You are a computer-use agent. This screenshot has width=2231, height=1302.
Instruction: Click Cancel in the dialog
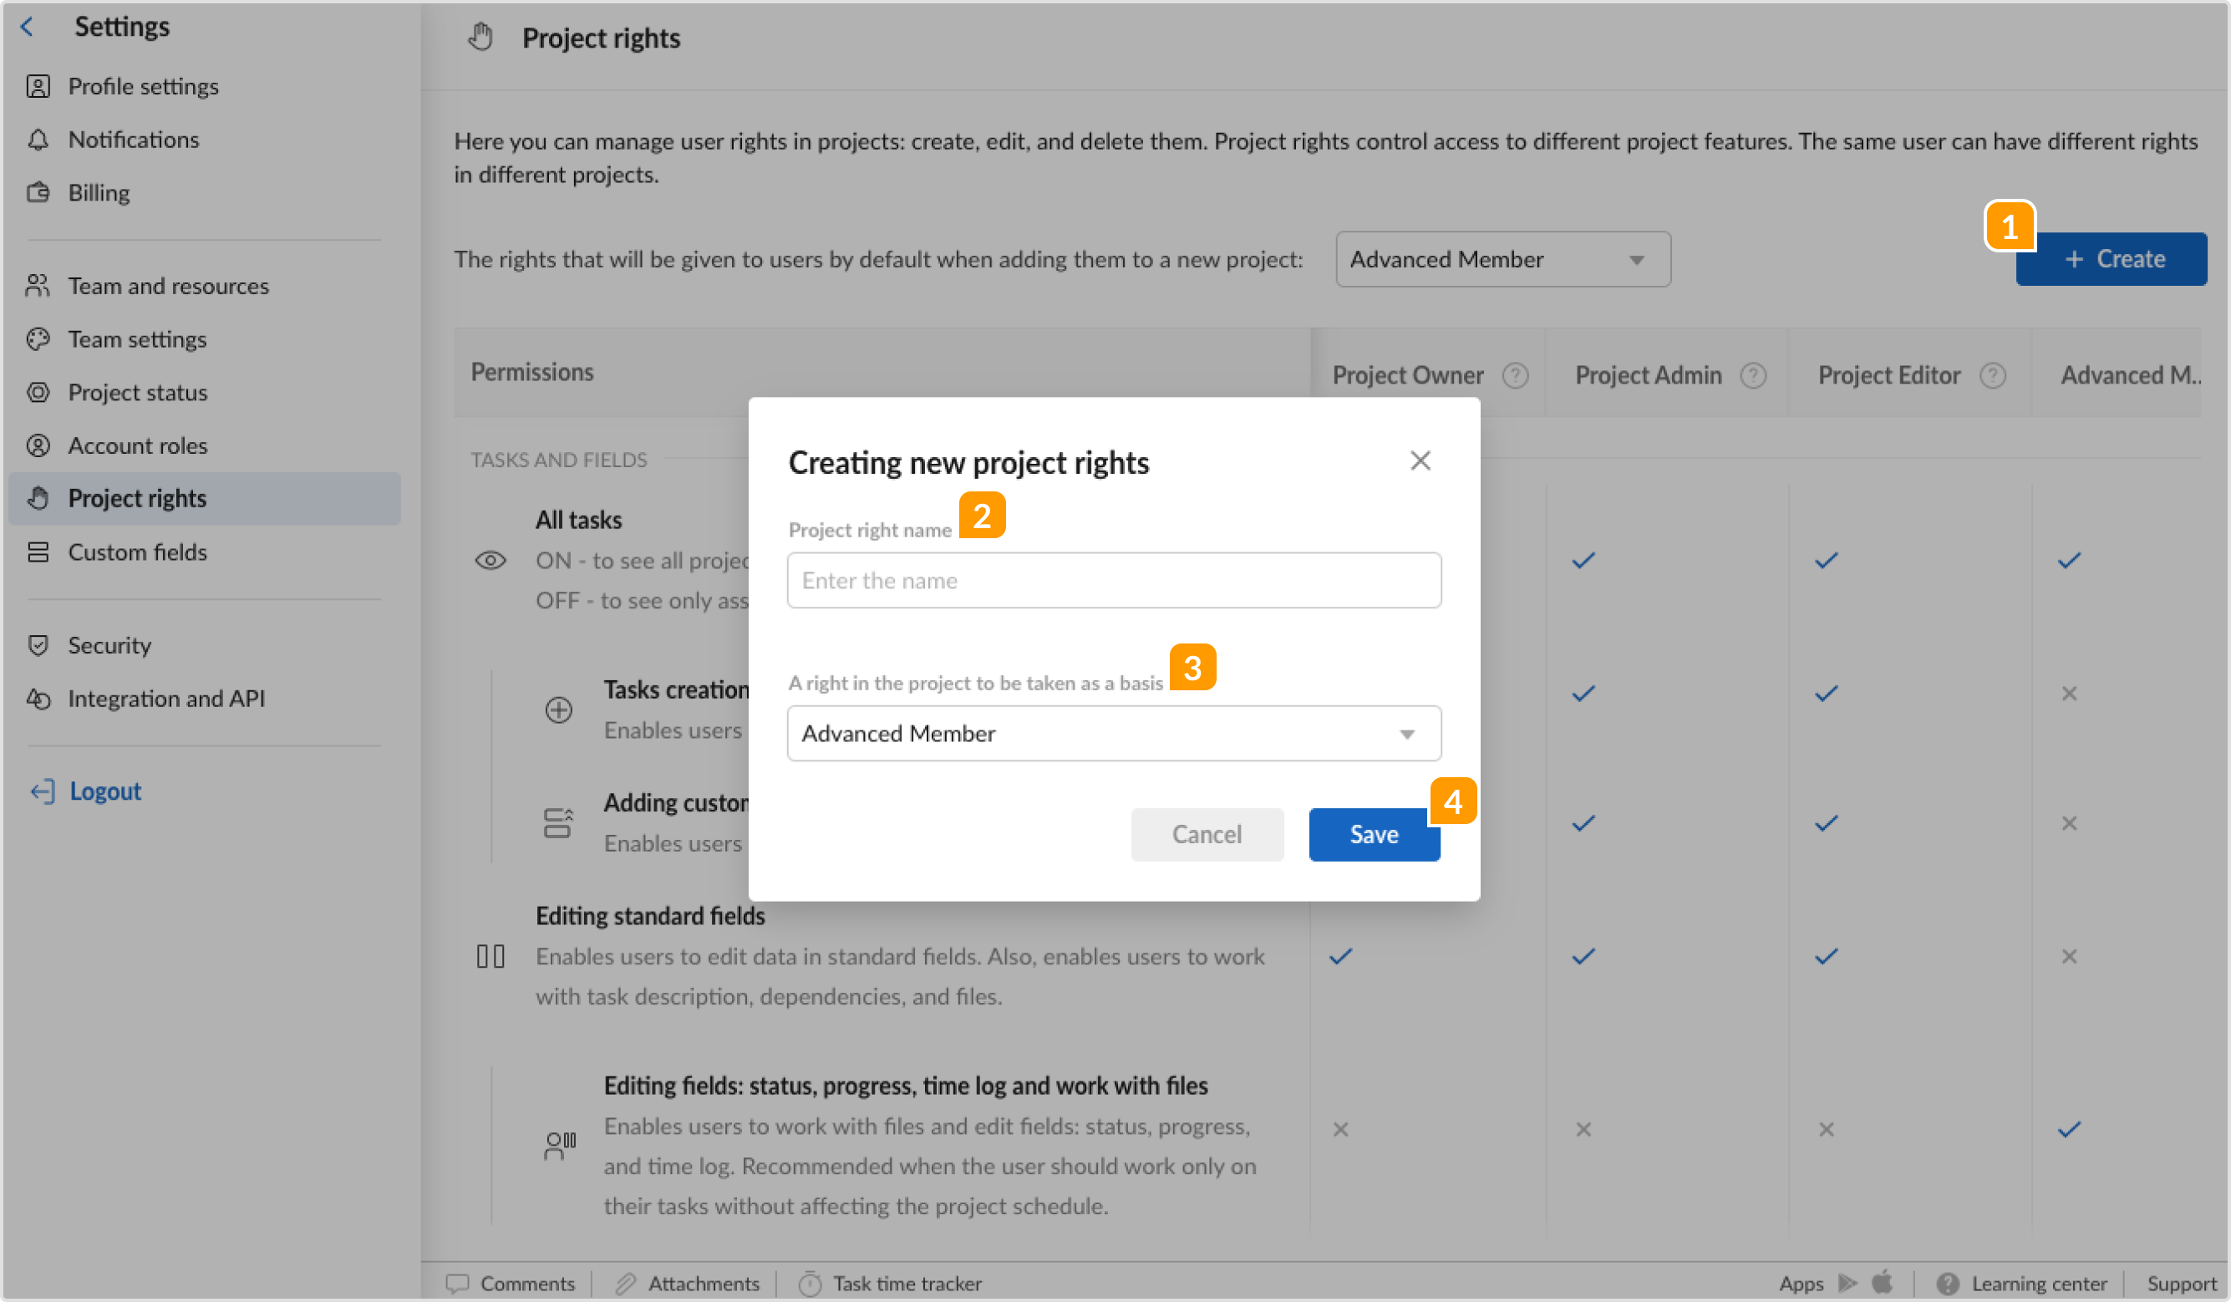click(1207, 834)
